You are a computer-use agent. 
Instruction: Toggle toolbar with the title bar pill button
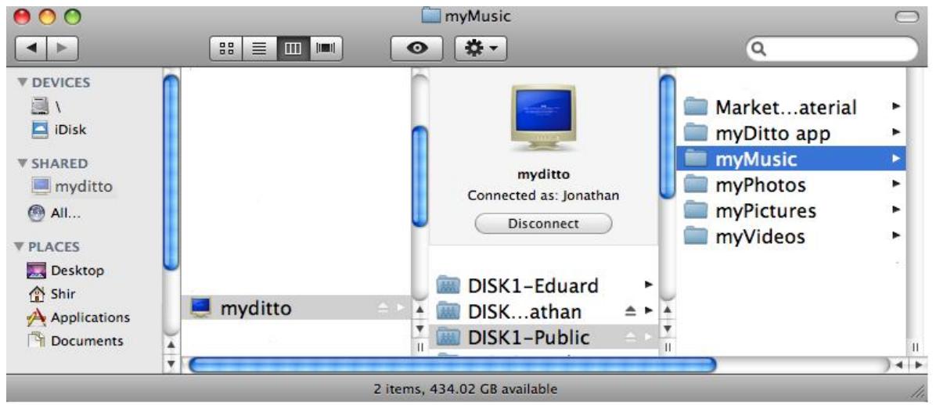point(907,18)
